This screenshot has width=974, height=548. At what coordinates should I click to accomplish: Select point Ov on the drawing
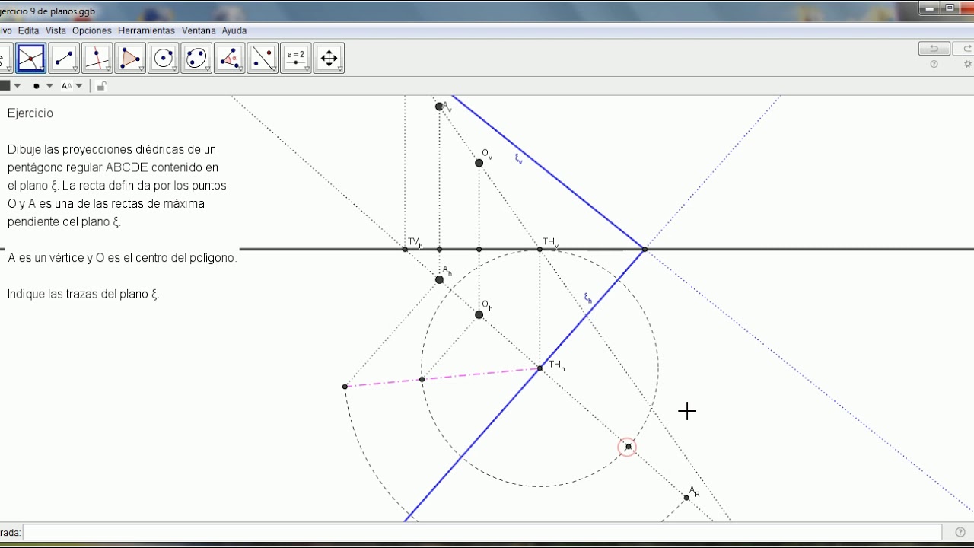[479, 163]
